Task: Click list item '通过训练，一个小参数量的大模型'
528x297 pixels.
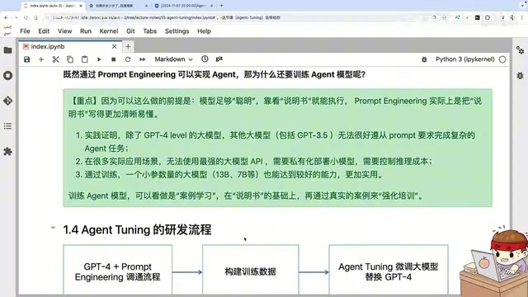Action: pos(233,174)
